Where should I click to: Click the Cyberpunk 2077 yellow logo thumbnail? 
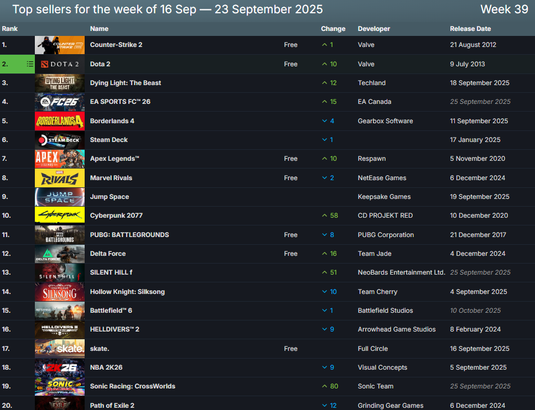[x=60, y=215]
